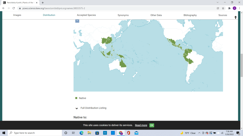Viewport: 243px width, 136px height.
Task: Switch to the Synonyms tab
Action: [123, 15]
